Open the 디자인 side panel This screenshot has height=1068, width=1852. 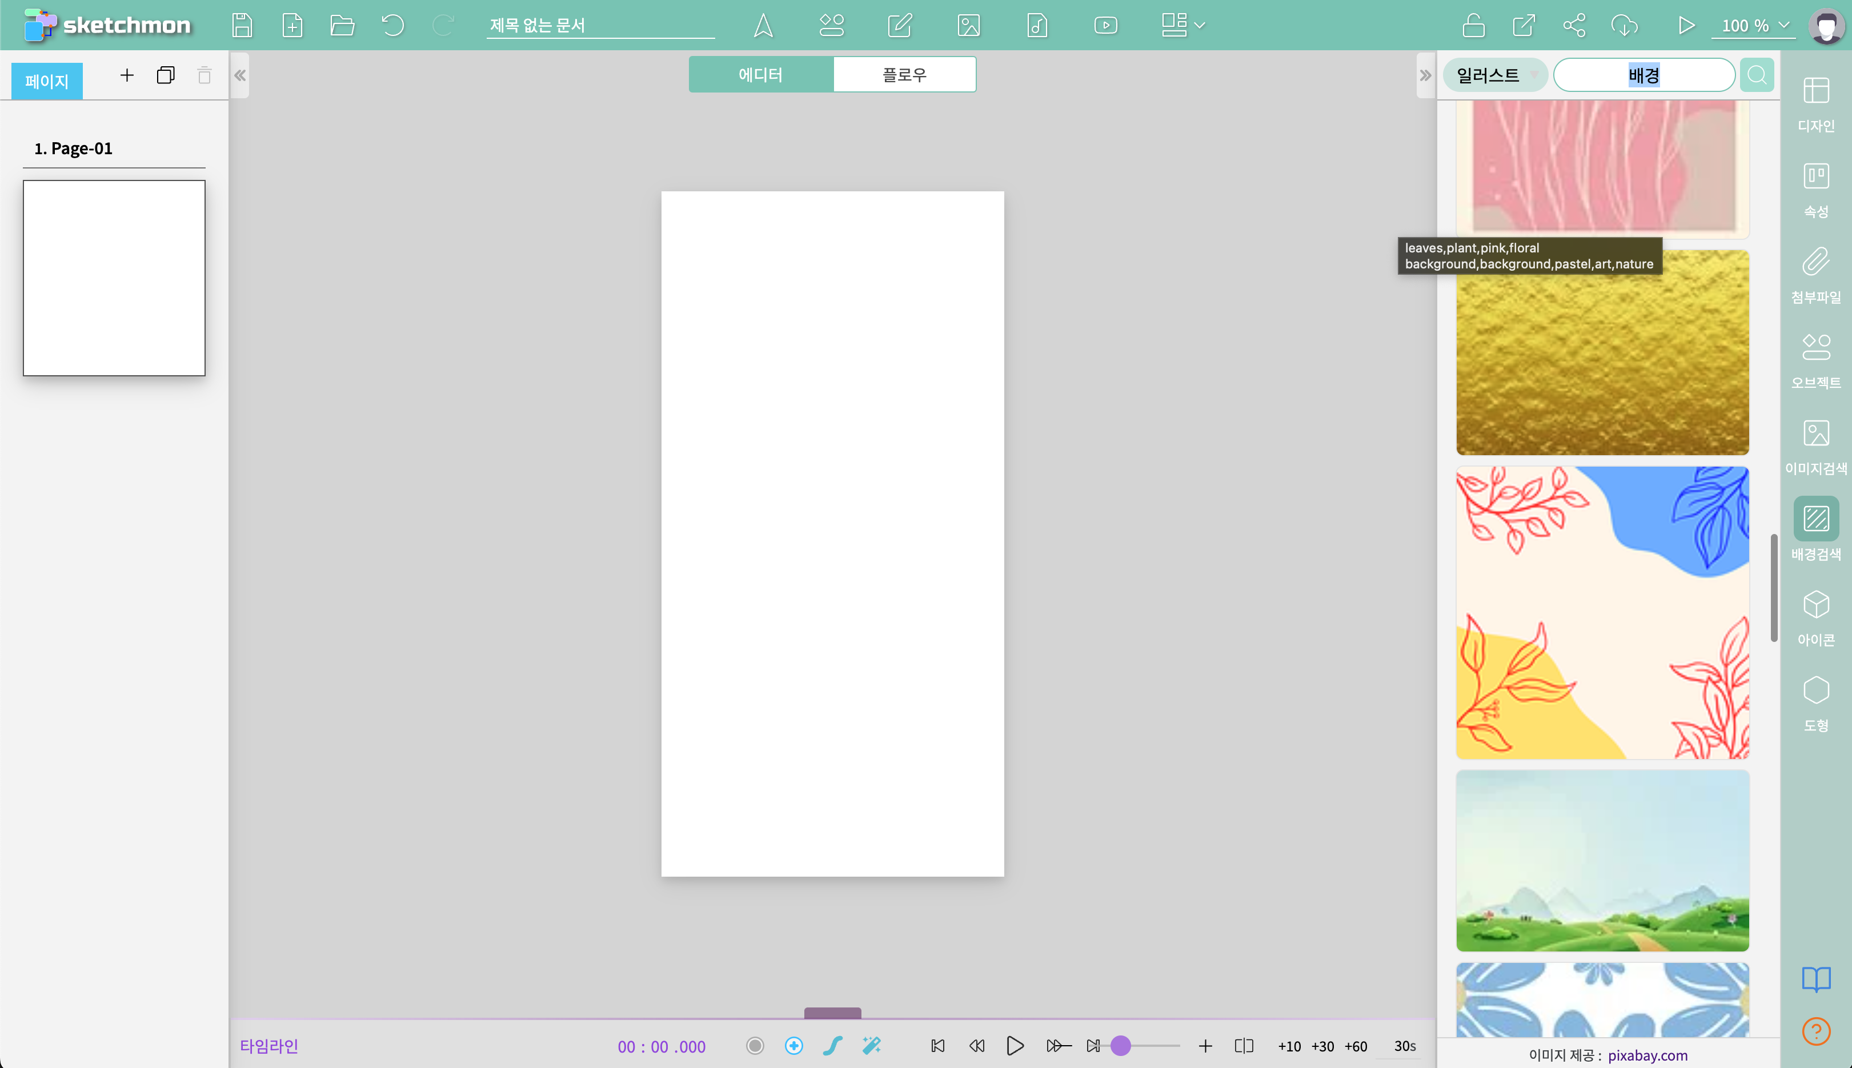pos(1816,104)
